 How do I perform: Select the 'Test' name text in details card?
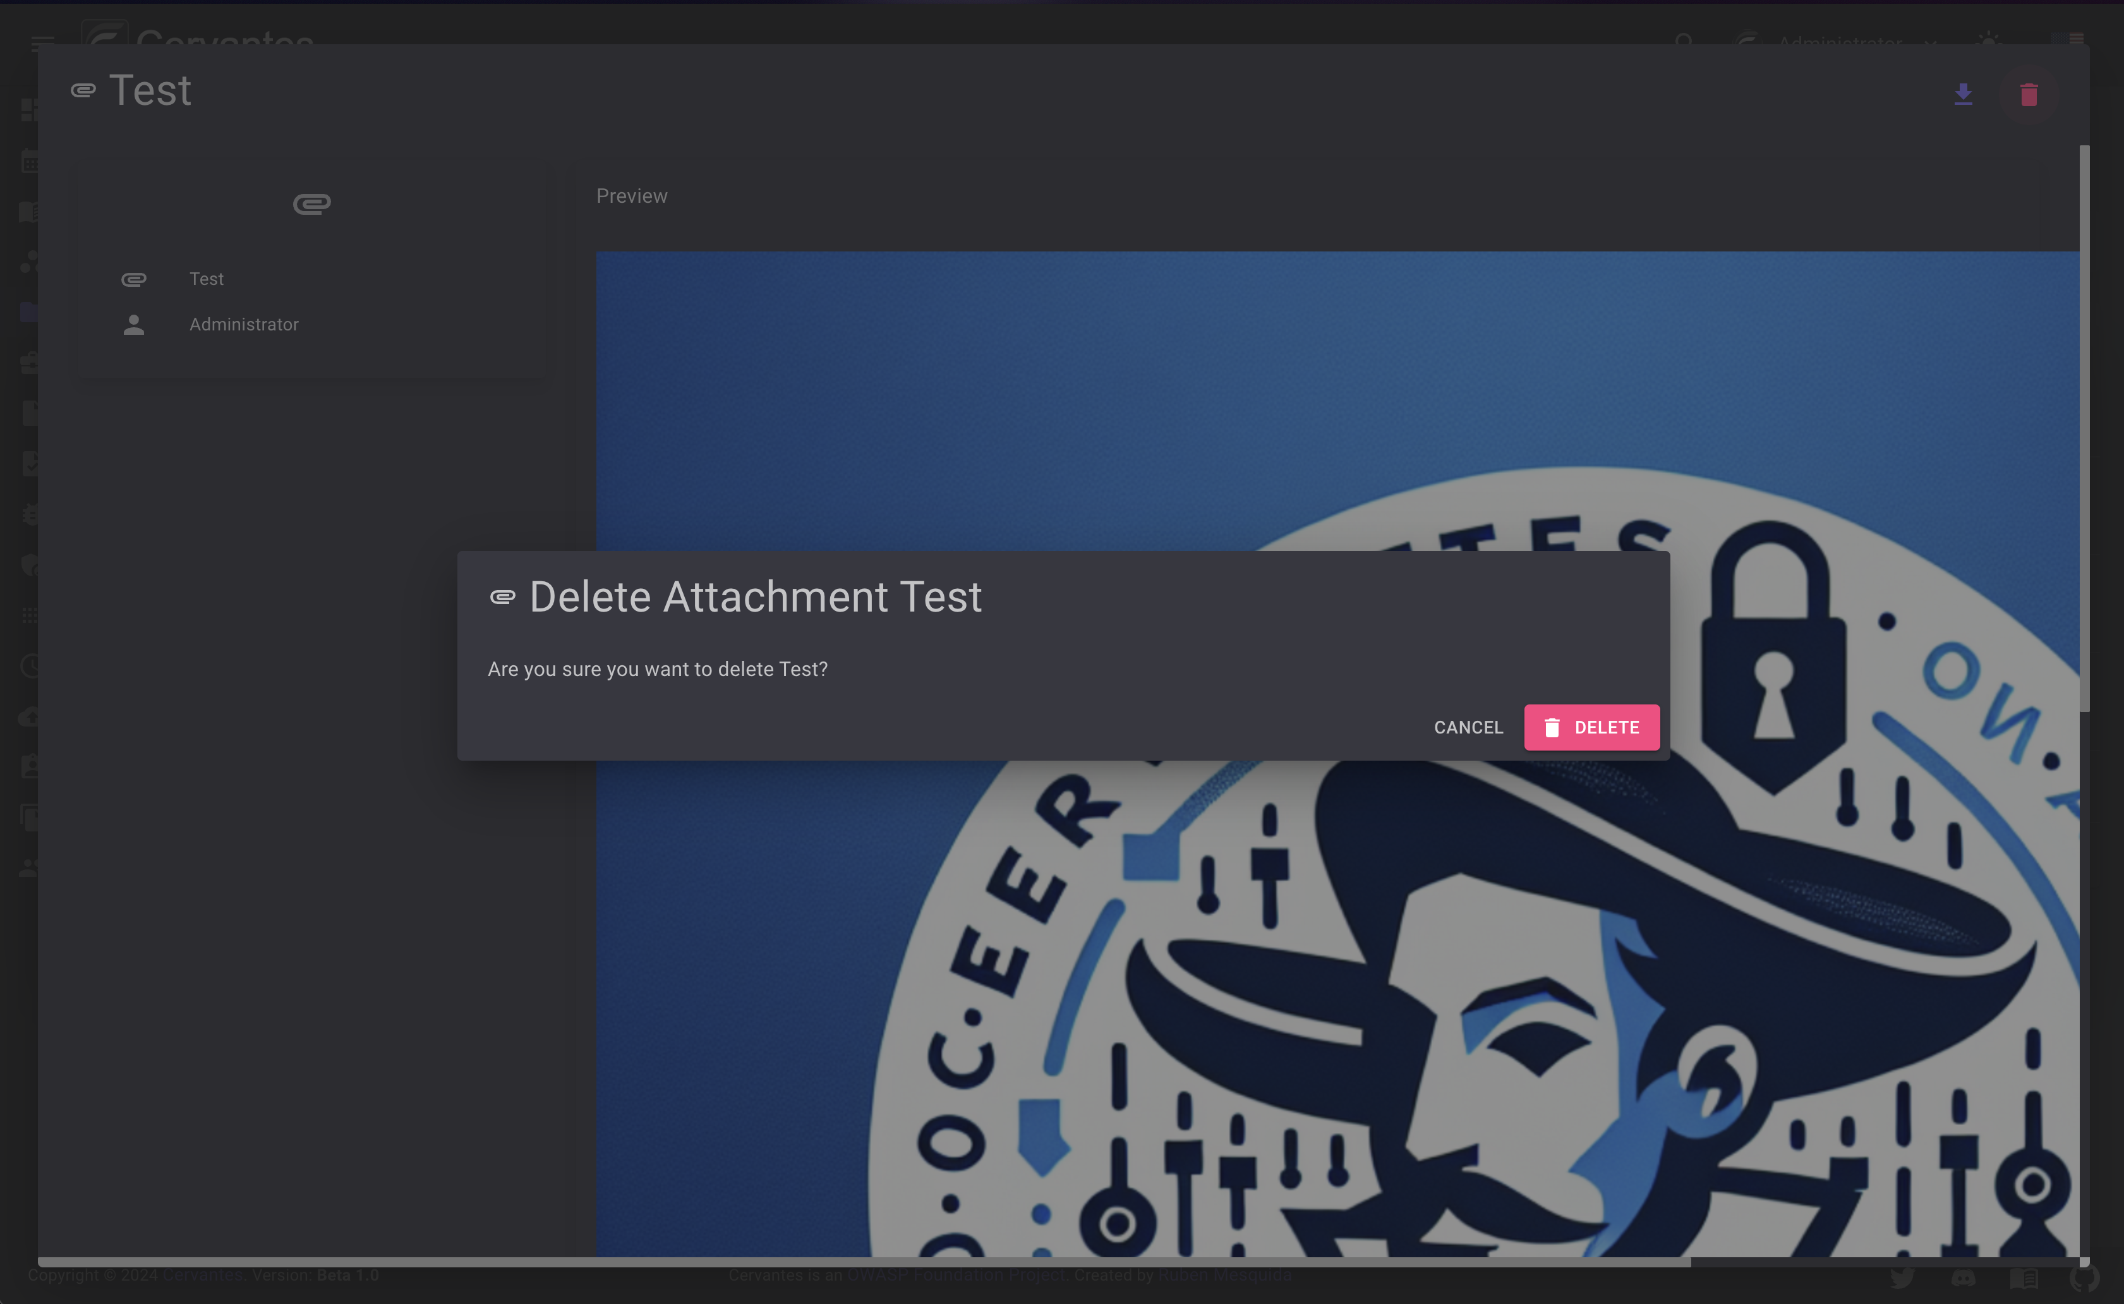(x=206, y=279)
